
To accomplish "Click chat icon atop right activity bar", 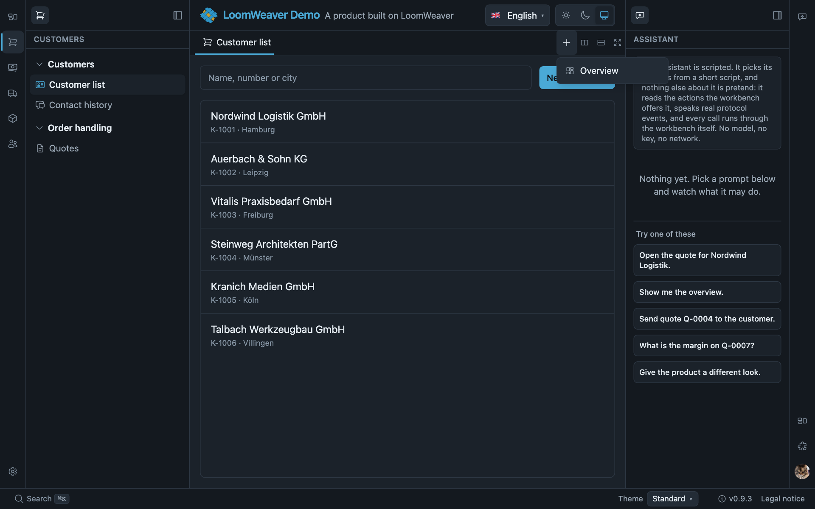I will click(x=802, y=17).
